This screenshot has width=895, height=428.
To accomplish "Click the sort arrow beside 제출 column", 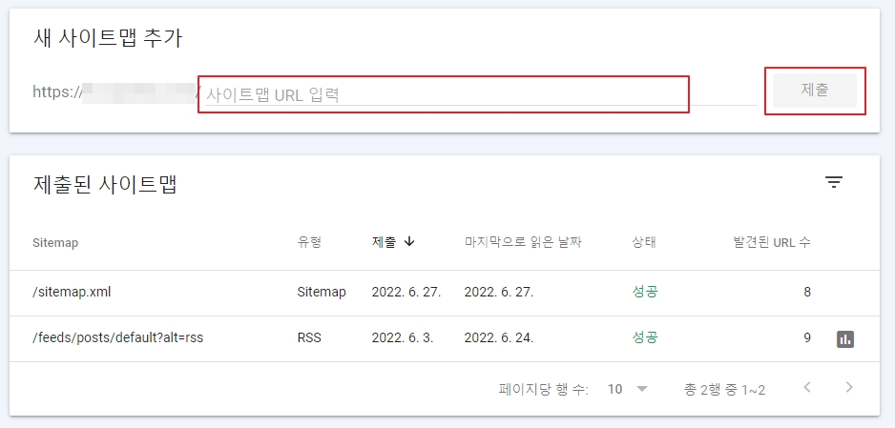I will (408, 241).
